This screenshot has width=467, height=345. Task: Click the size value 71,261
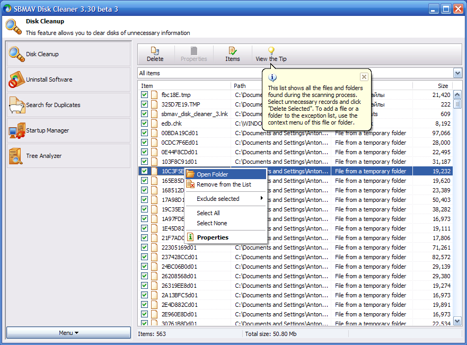coord(441,247)
